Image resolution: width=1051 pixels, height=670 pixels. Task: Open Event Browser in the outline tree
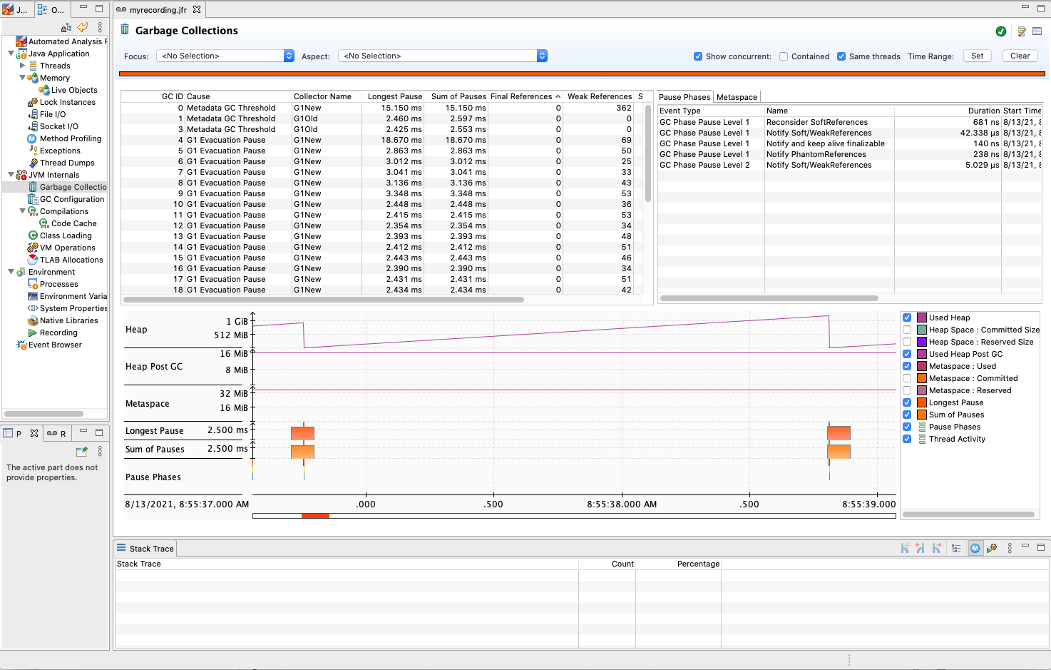(x=55, y=345)
